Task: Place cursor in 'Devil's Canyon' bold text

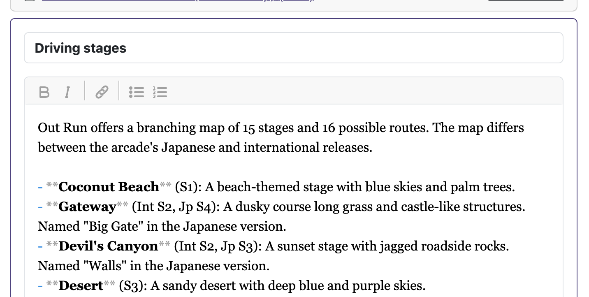Action: (108, 246)
